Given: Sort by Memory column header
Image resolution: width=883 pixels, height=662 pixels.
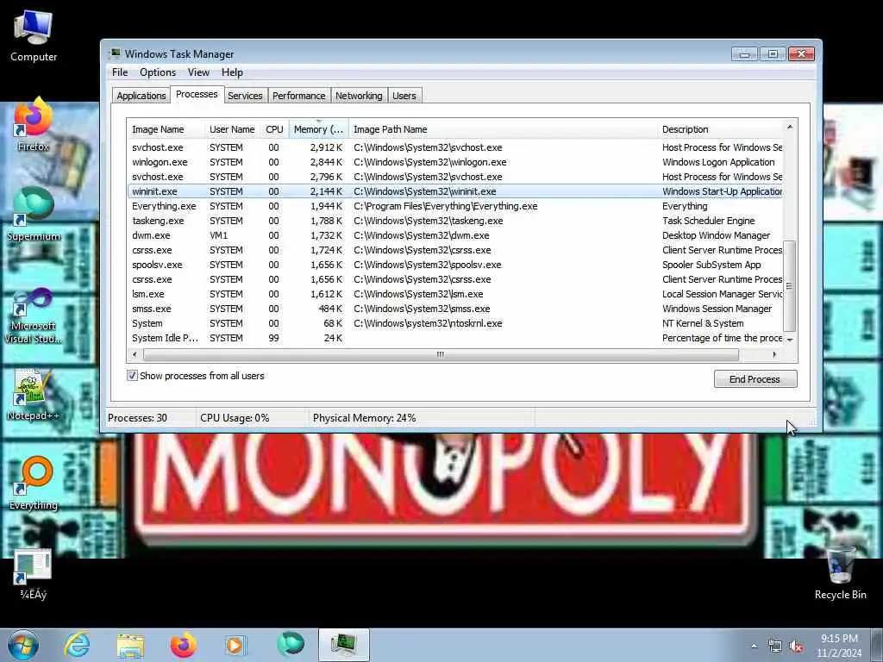Looking at the screenshot, I should click(x=319, y=129).
